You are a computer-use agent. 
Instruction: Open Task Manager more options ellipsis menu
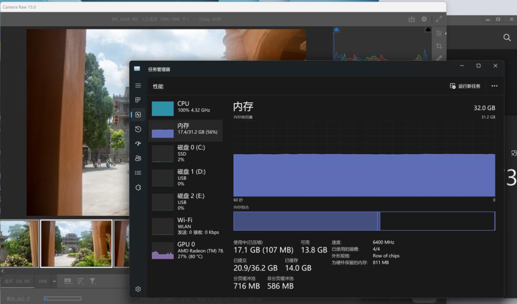495,86
